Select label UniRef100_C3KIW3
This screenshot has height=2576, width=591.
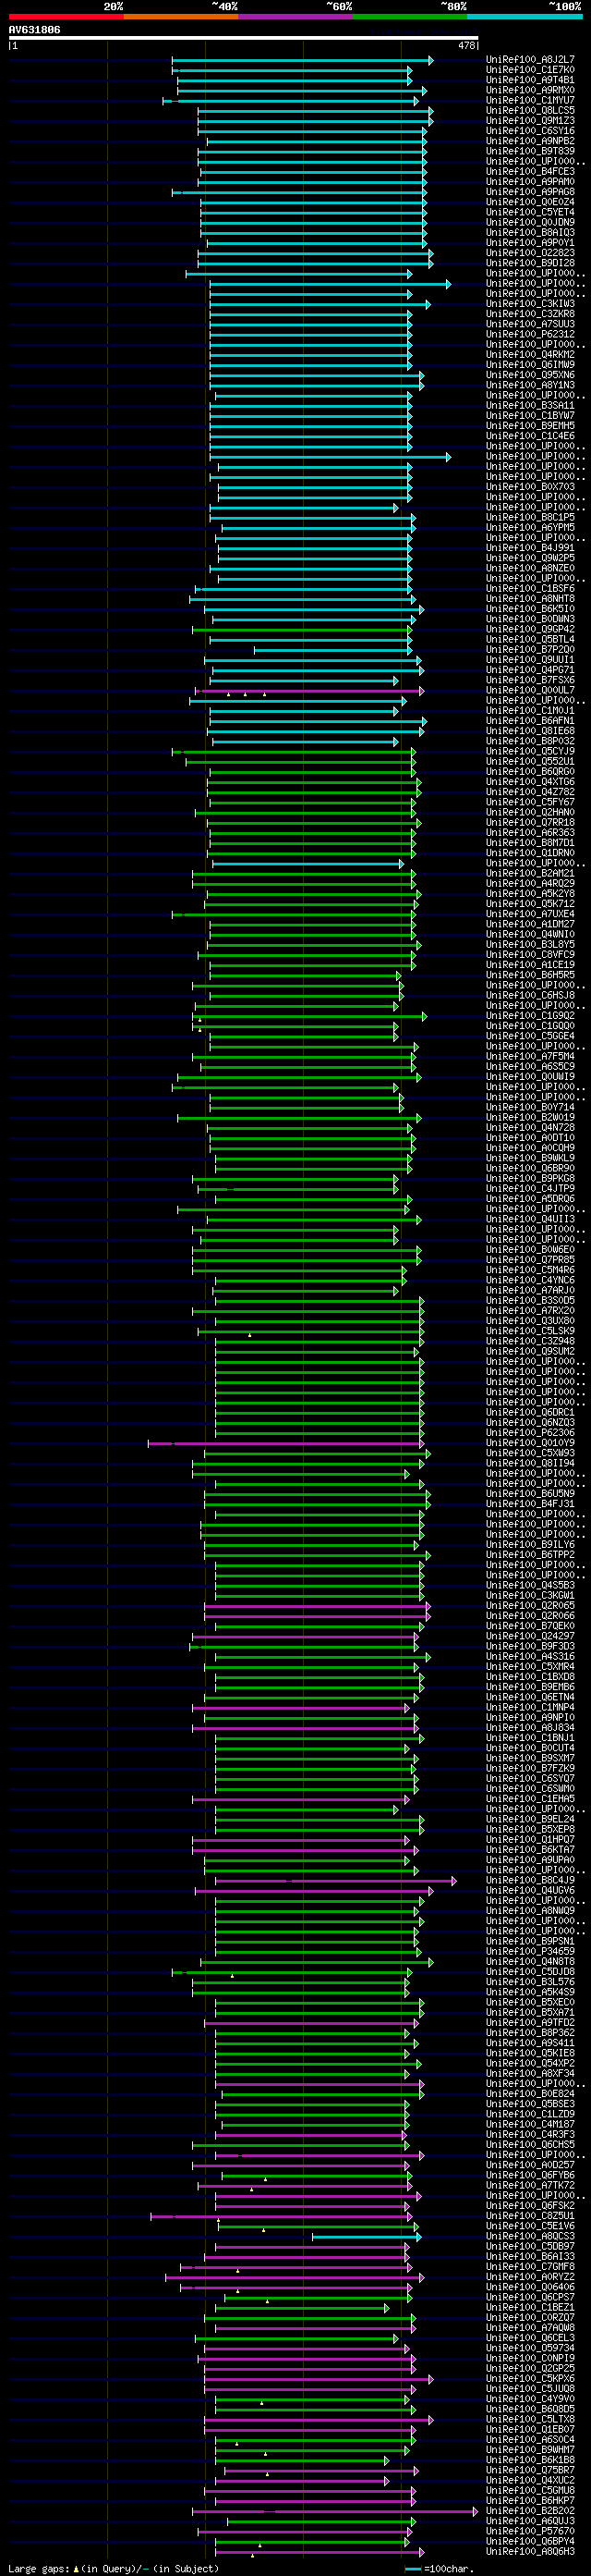point(530,304)
